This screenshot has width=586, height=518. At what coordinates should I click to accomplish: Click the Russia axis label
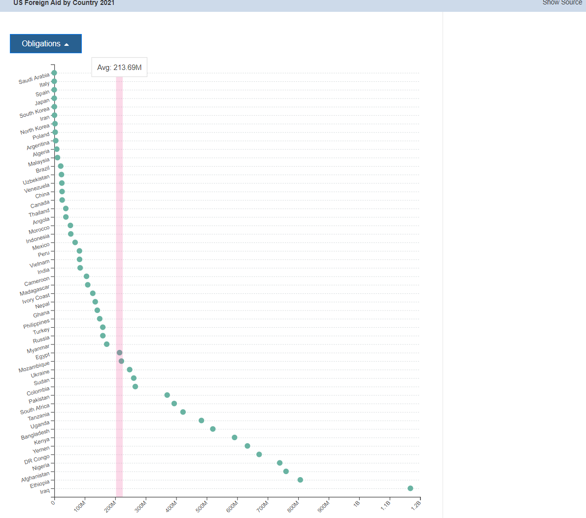41,340
